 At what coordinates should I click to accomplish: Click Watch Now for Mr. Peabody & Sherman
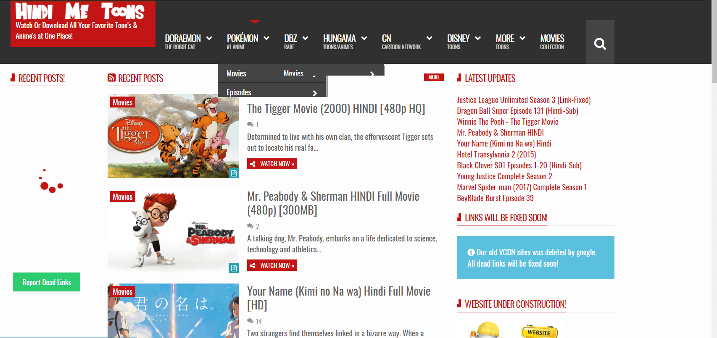click(x=272, y=265)
